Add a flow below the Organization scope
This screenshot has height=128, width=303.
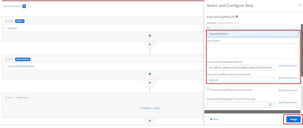point(150,121)
